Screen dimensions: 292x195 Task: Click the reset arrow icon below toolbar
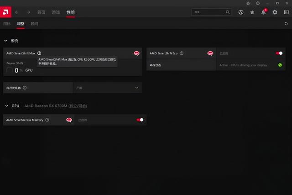click(x=286, y=24)
